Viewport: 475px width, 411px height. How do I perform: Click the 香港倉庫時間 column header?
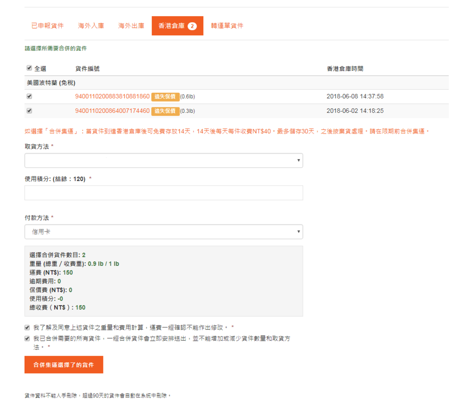(x=345, y=69)
